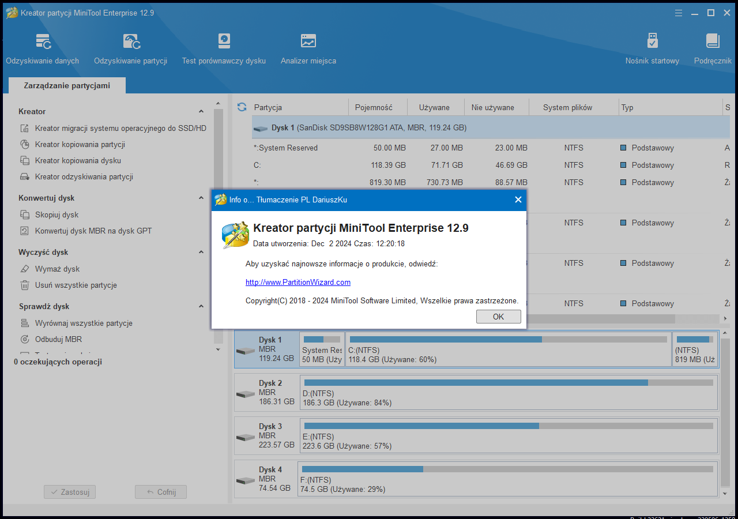Select the 819 MB NTFS partition block

[695, 349]
